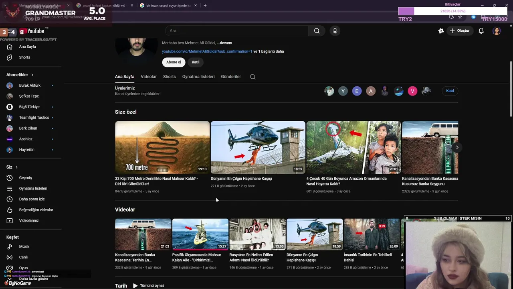Open Rusya'nın En Nefret Edilen Adamı video
Screen dimensions: 513x289
click(x=257, y=234)
